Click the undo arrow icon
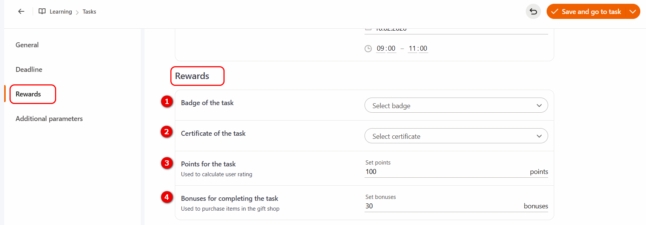The height and width of the screenshot is (225, 646). [533, 11]
